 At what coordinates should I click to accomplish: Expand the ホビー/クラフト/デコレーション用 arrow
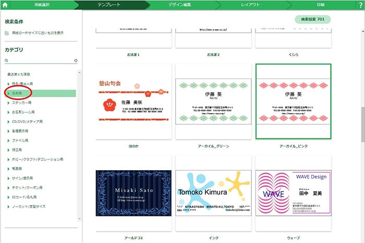click(x=9, y=159)
